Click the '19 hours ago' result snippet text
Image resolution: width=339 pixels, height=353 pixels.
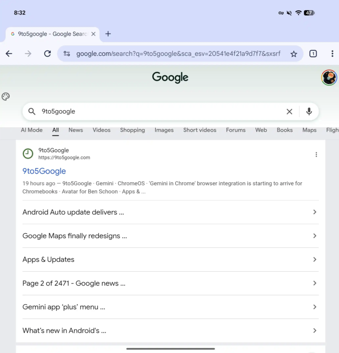(x=162, y=187)
